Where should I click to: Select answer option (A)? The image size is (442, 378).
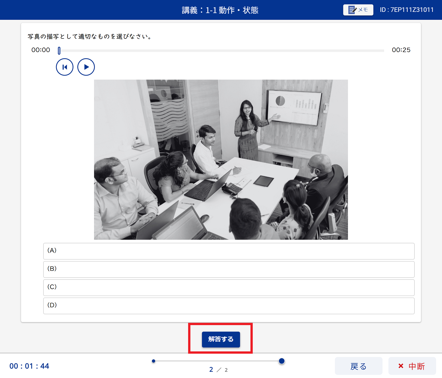point(229,251)
